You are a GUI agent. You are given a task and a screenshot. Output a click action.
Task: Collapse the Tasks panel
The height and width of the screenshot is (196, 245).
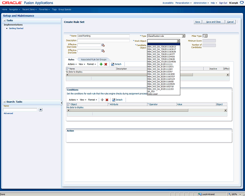(5, 20)
